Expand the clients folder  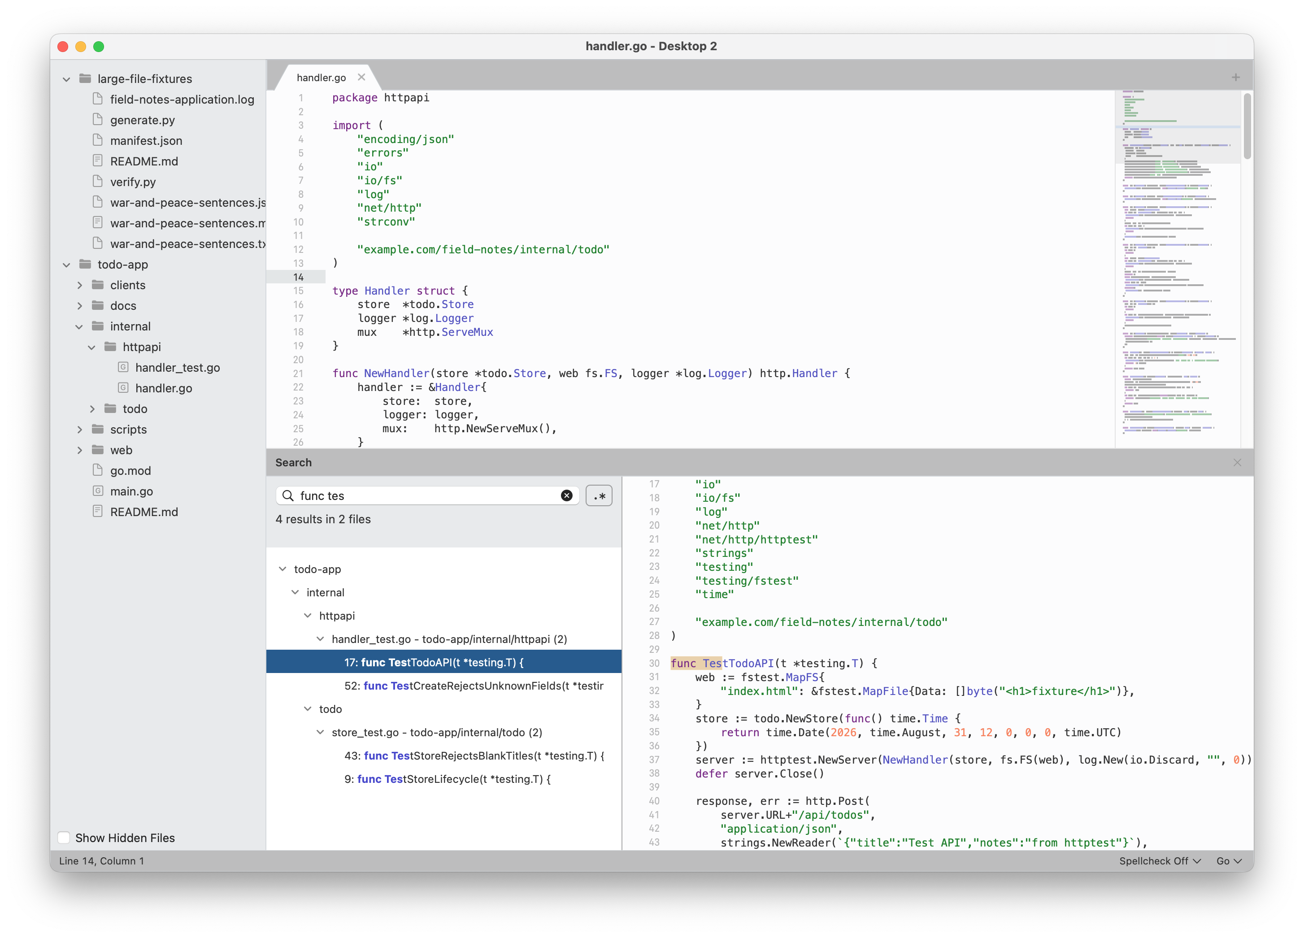click(x=79, y=285)
